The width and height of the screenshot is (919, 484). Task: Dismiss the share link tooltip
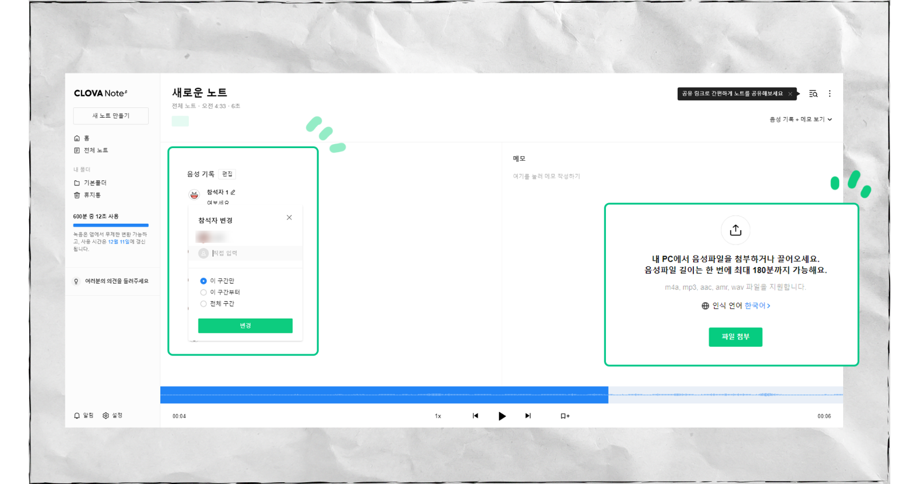tap(790, 94)
